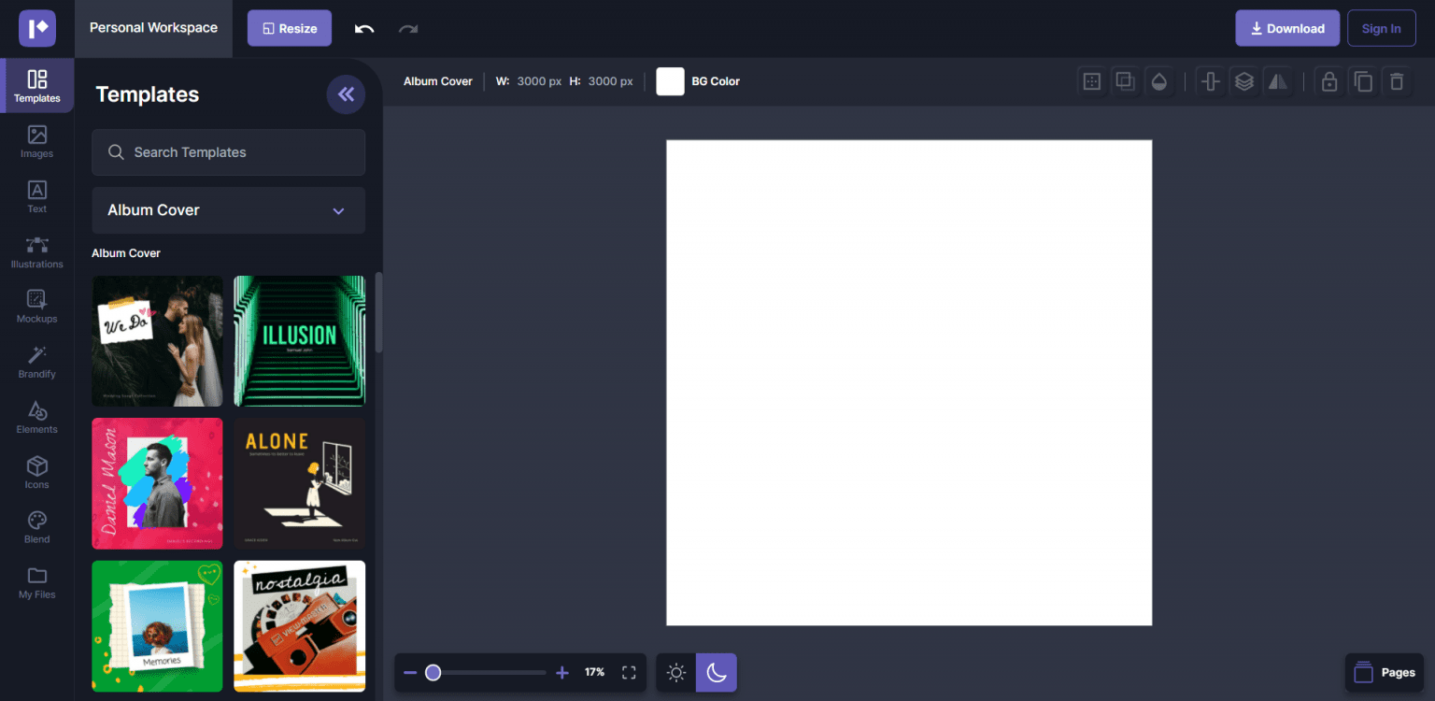Open the Elements sidebar tab

pos(37,418)
